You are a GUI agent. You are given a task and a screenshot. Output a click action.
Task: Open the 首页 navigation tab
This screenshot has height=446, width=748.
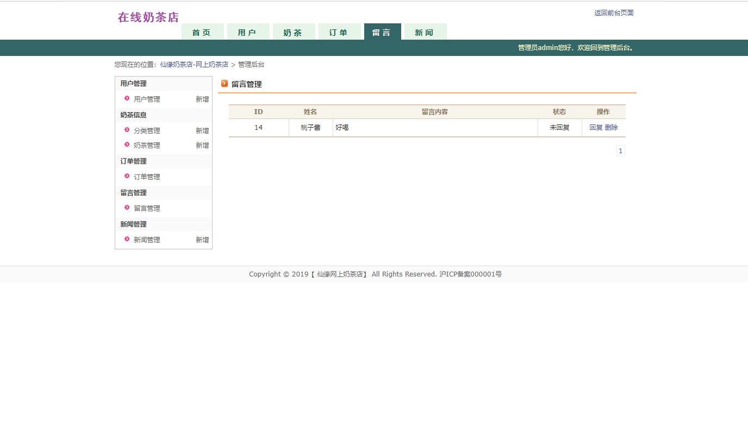point(202,32)
